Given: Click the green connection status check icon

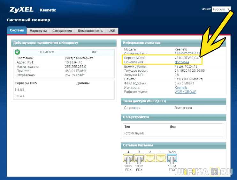Looking at the screenshot, I should 17,52.
